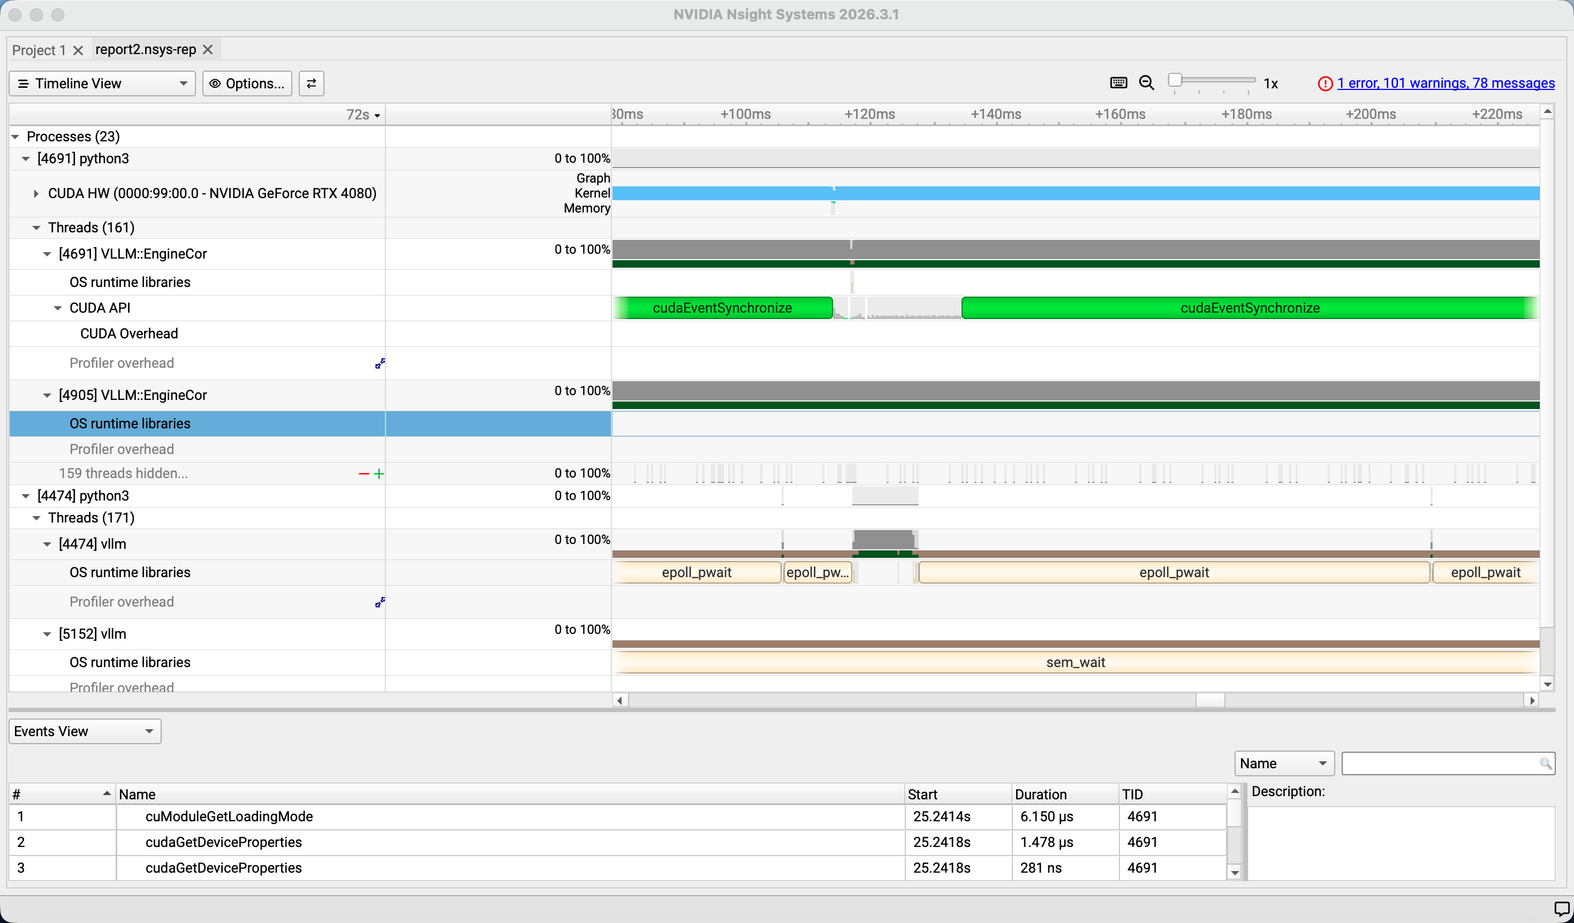Image resolution: width=1574 pixels, height=923 pixels.
Task: Click expand icon on 4474 vllm Profiler overhead row
Action: tap(379, 602)
